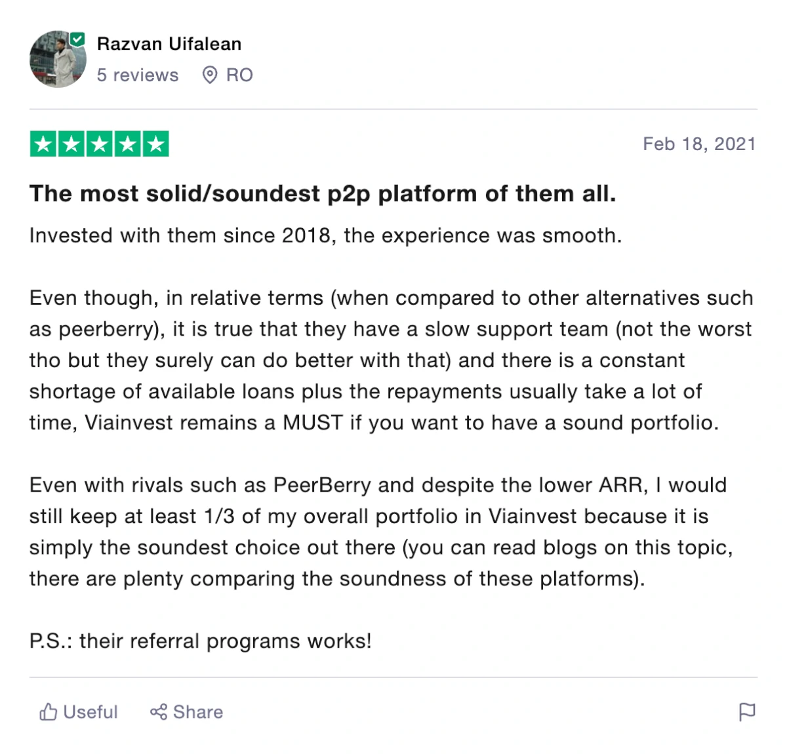Click the P.S. referral programs line
This screenshot has height=754, width=787.
coord(201,641)
